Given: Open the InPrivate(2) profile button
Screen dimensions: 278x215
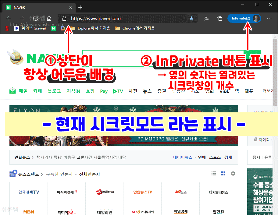Looking at the screenshot, I should click(244, 18).
